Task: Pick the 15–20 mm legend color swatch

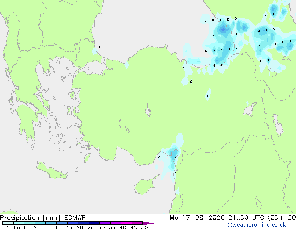Action: pos(72,223)
